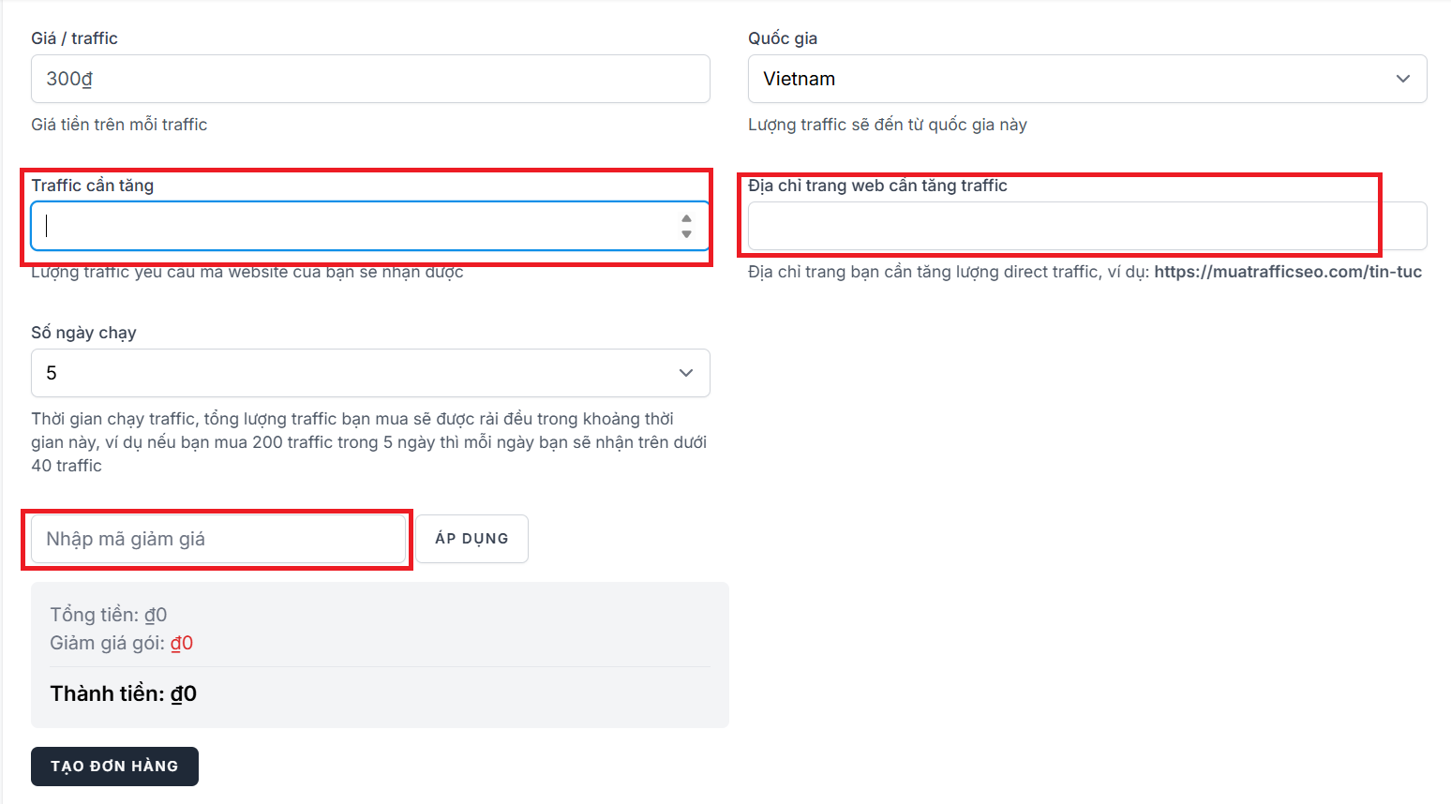Click the Giá / traffic label
Image resolution: width=1451 pixels, height=804 pixels.
tap(74, 38)
